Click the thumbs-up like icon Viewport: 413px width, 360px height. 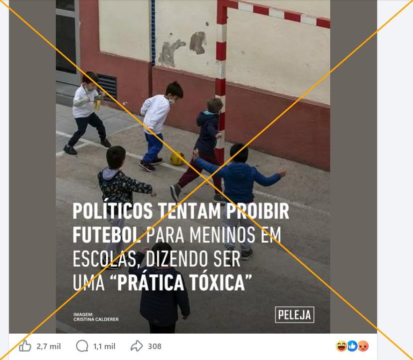[x=25, y=346]
